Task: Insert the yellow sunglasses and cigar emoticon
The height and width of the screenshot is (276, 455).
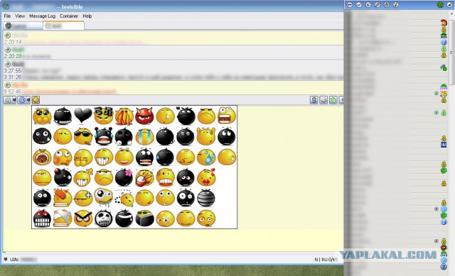Action: coord(83,136)
